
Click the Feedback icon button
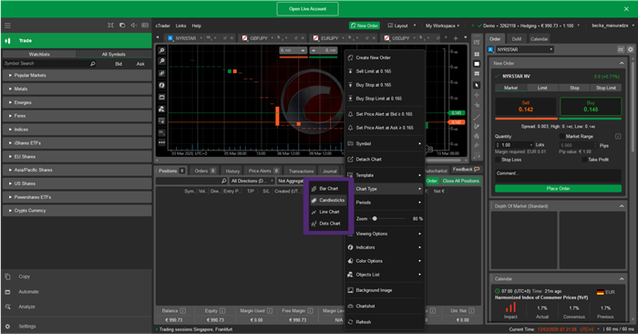click(466, 170)
